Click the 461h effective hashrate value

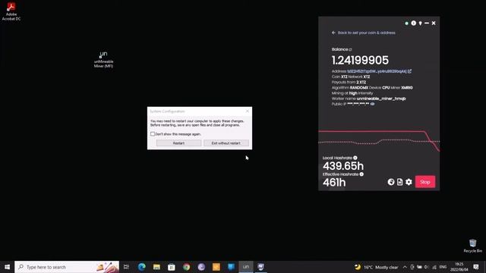tap(334, 182)
